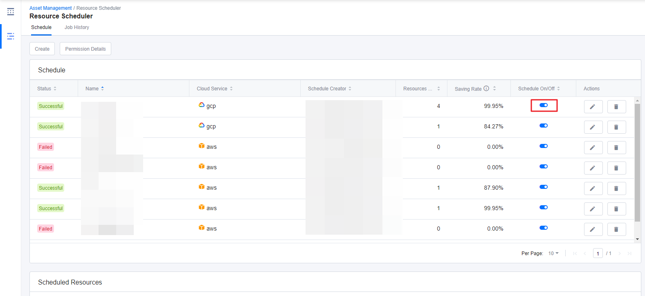
Task: Switch off the bottom aws schedule toggle
Action: [x=544, y=228]
